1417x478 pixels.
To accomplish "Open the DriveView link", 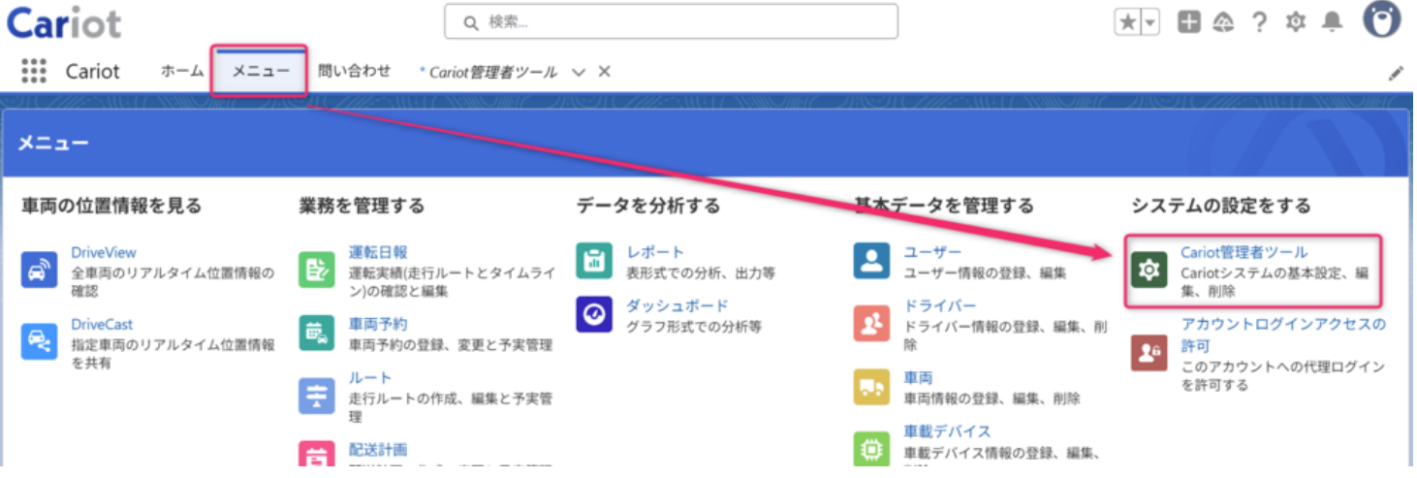I will pos(104,252).
